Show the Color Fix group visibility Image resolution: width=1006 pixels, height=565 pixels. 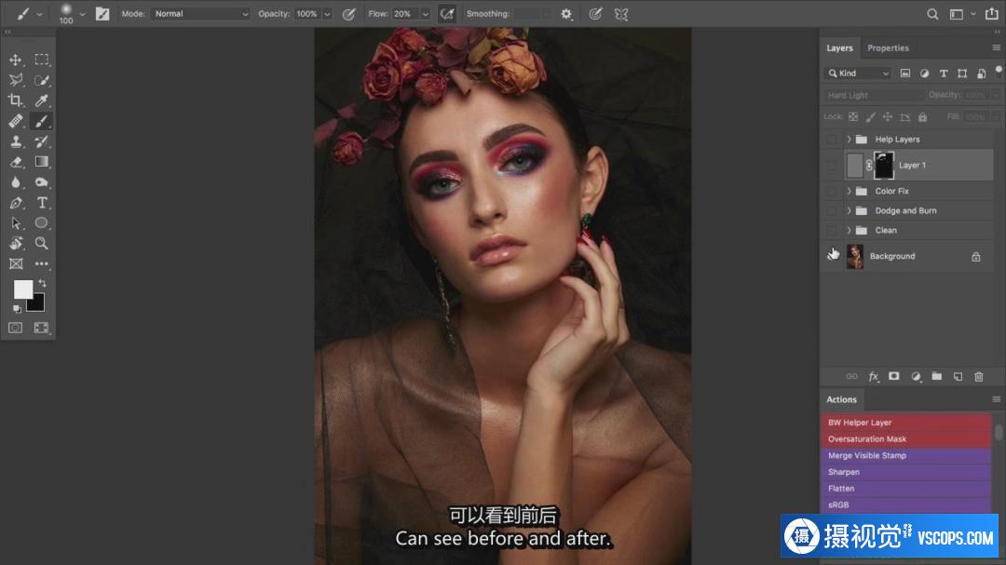(x=832, y=191)
